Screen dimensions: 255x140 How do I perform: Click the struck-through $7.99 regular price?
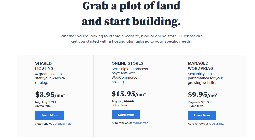pyautogui.click(x=52, y=102)
